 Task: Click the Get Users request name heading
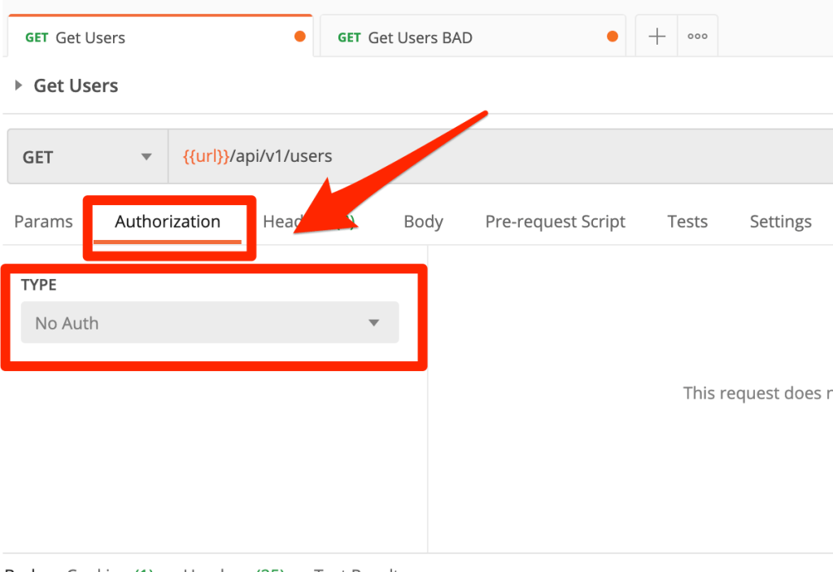pos(76,85)
